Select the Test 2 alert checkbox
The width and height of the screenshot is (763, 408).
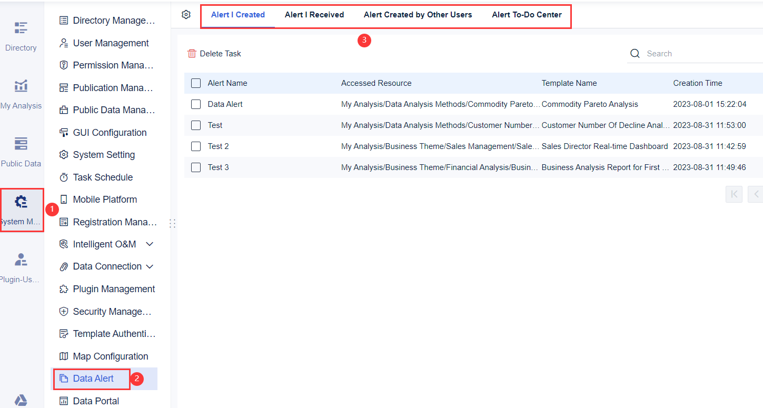point(196,146)
